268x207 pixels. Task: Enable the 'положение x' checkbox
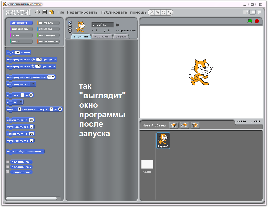click(7, 162)
